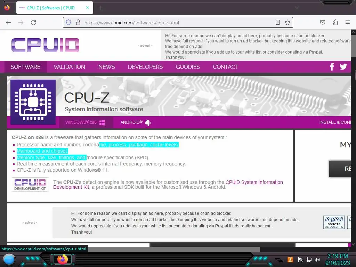Open the CONTACT navigation item
The image size is (356, 267).
coord(225,67)
